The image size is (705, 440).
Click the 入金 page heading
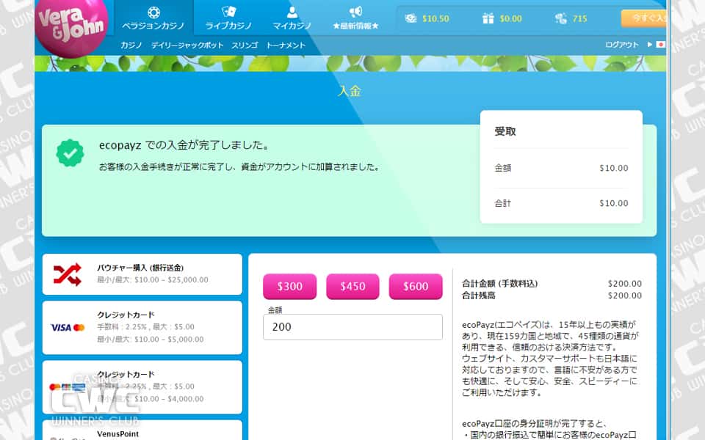(x=350, y=91)
